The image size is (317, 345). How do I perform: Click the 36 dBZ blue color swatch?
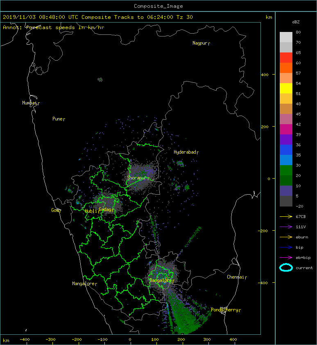click(286, 150)
